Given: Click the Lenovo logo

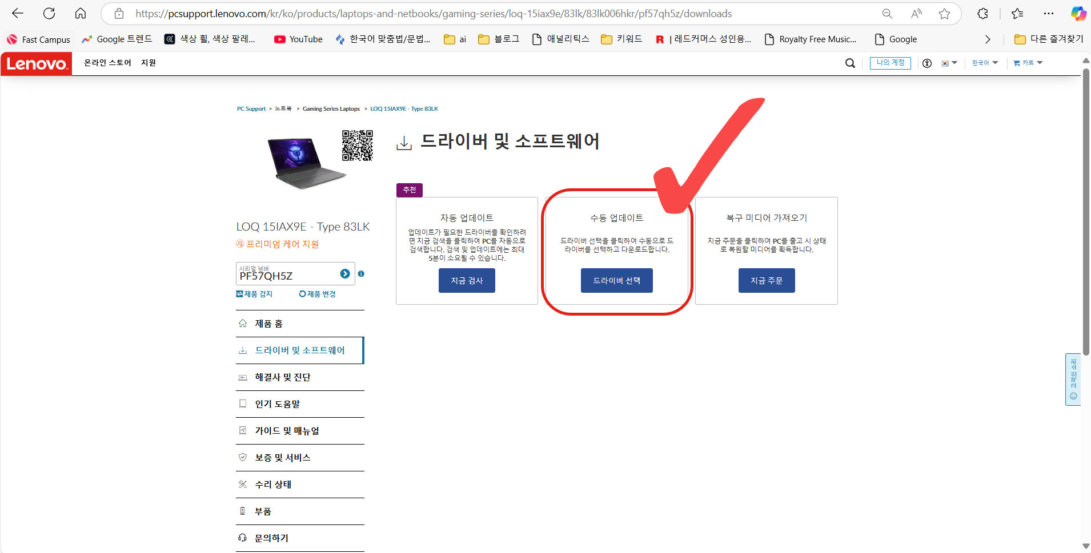Looking at the screenshot, I should coord(37,64).
